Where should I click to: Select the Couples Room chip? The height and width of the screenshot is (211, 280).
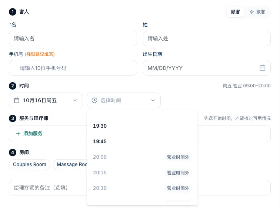(30, 164)
